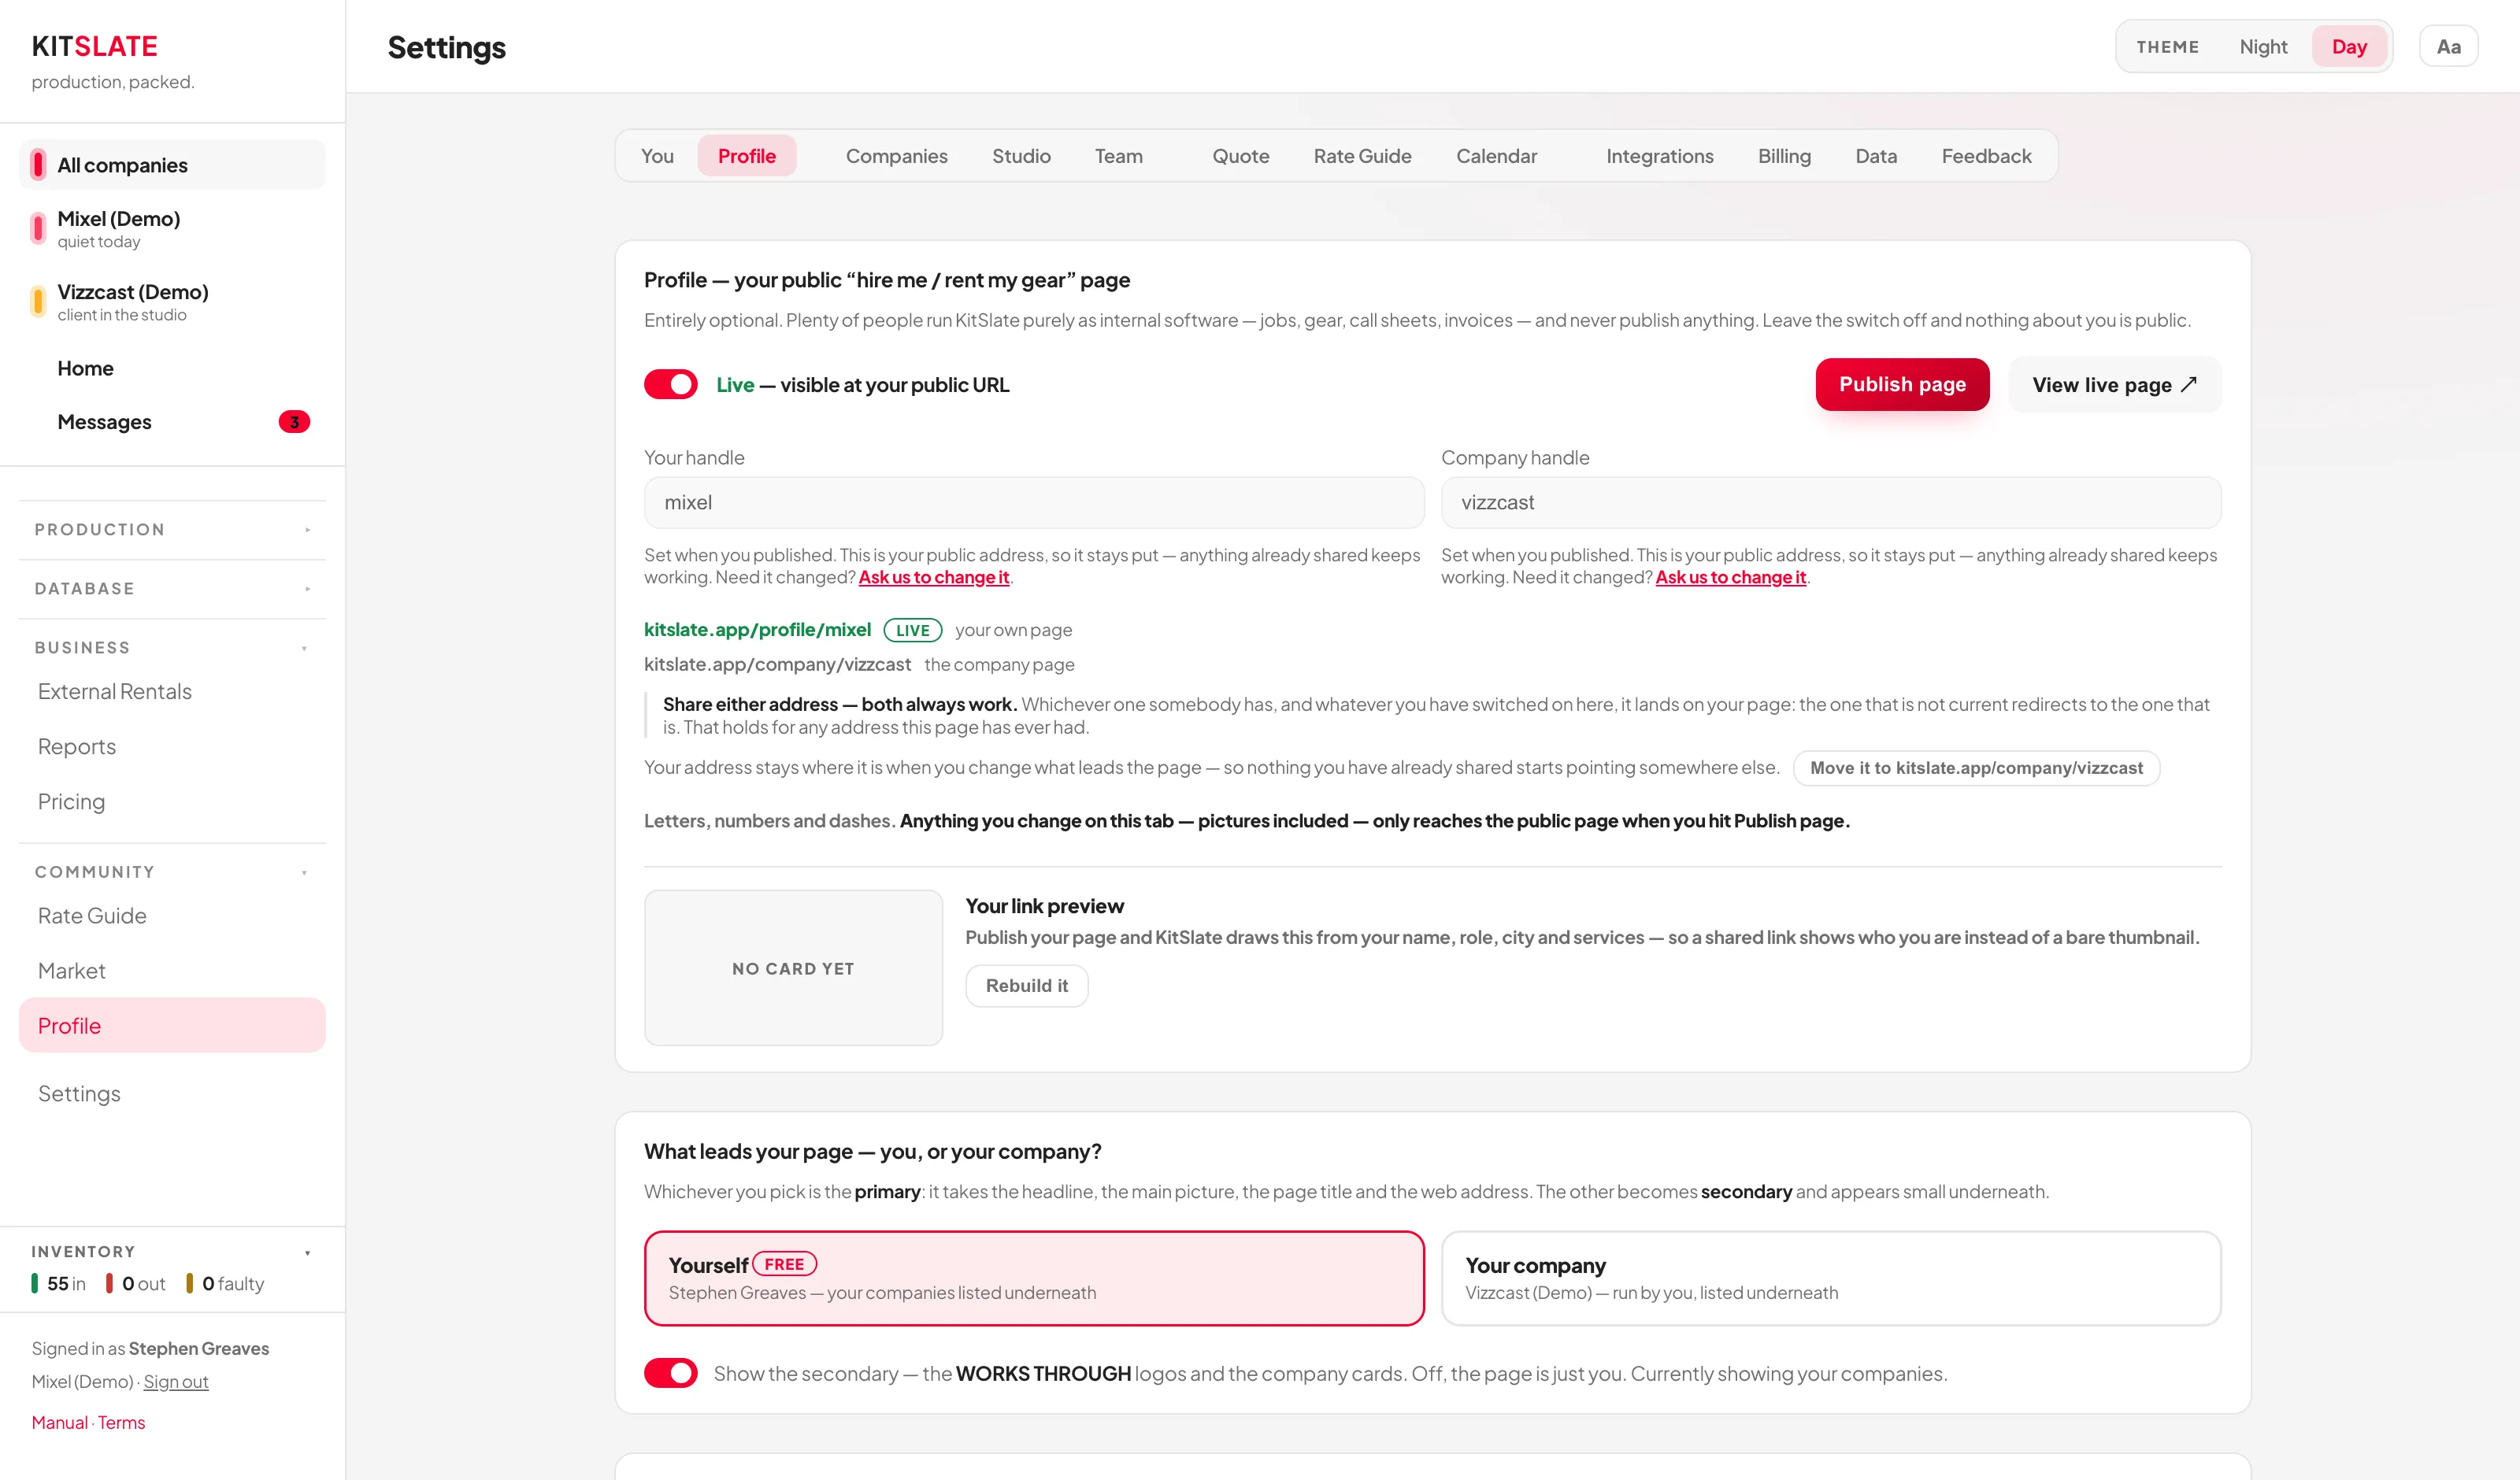This screenshot has height=1480, width=2520.
Task: Switch to the Data tab
Action: click(1876, 156)
